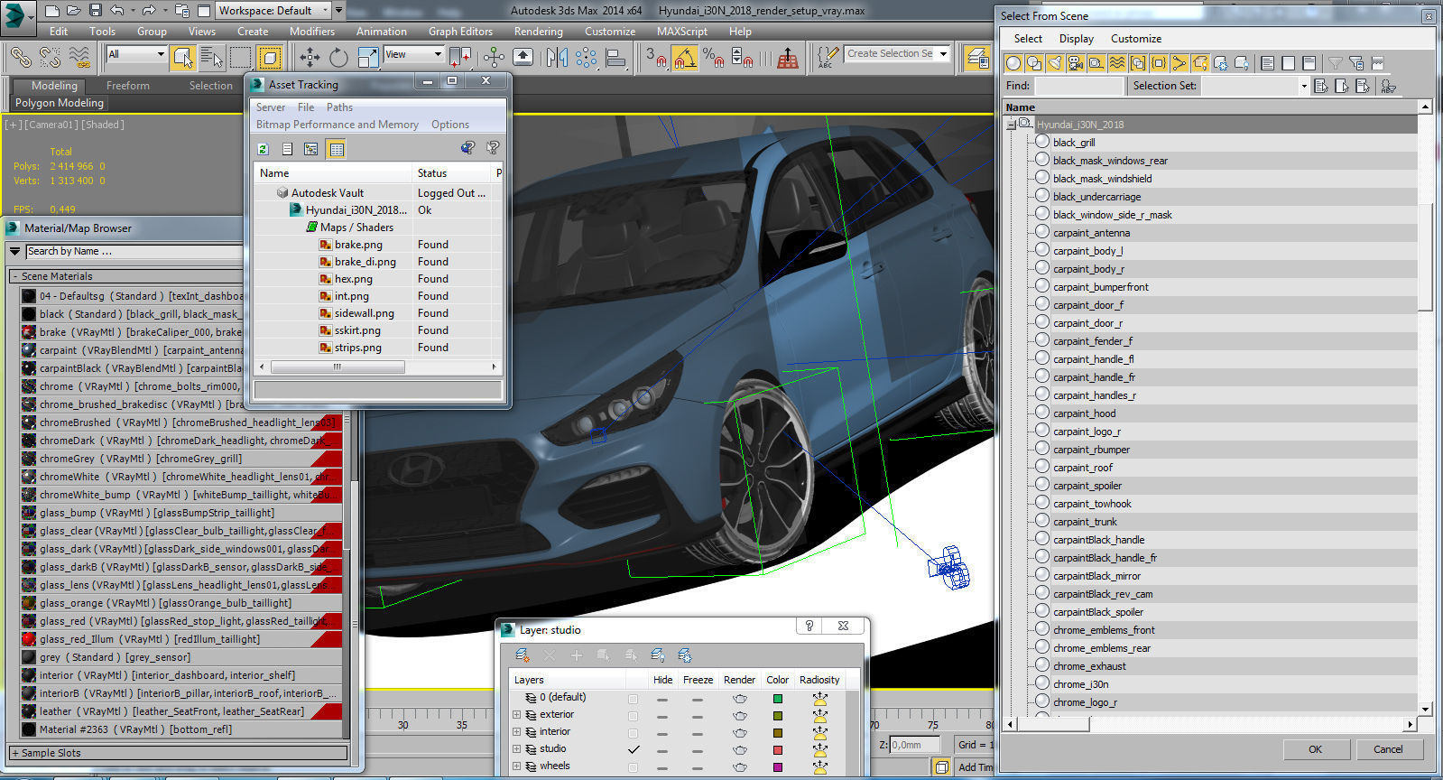Viewport: 1443px width, 780px height.
Task: Toggle Render teapot for the interior layer
Action: click(x=740, y=733)
